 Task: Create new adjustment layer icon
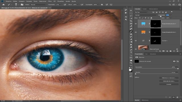point(167,51)
